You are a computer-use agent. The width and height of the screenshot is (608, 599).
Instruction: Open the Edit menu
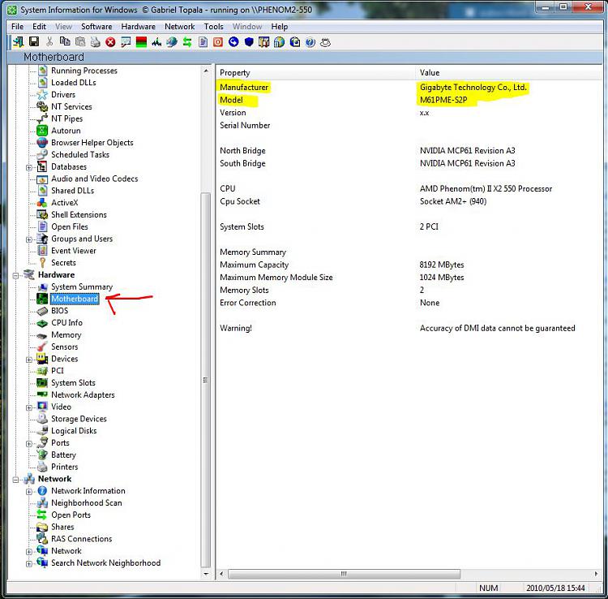pos(39,27)
